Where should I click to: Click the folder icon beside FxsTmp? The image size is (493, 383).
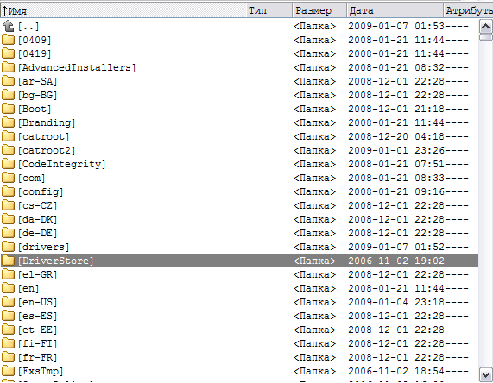point(8,371)
